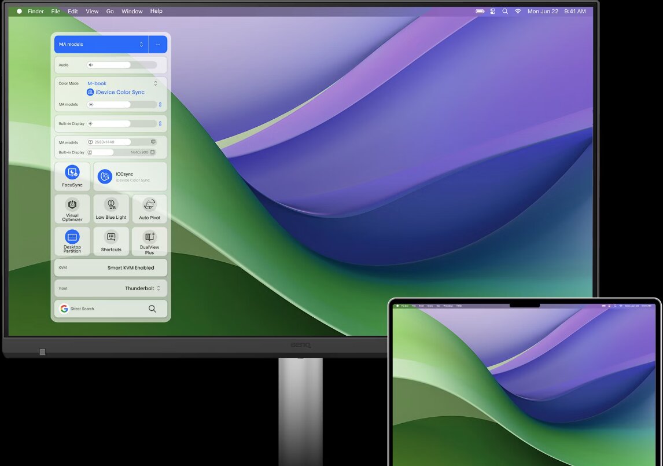Open the MA models monitor selector
The image size is (663, 466).
tap(101, 45)
